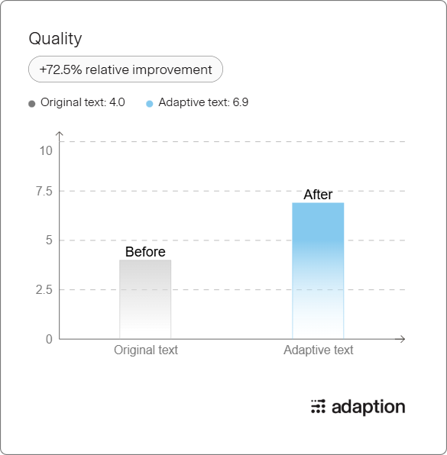Click the Adaptive text x-axis label
The width and height of the screenshot is (447, 455).
pos(319,350)
